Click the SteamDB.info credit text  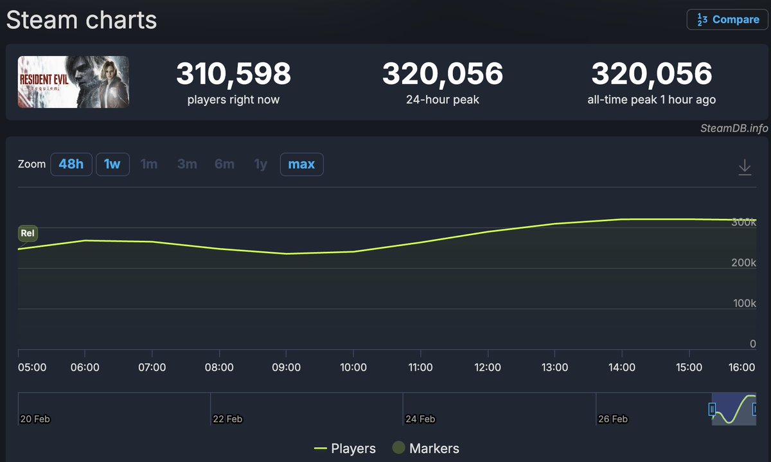[734, 128]
